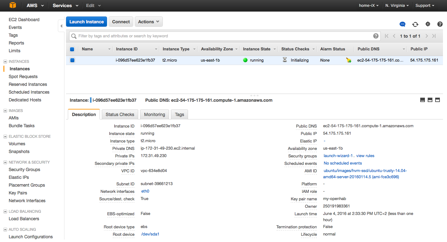Click the Launch Instance button

point(87,21)
